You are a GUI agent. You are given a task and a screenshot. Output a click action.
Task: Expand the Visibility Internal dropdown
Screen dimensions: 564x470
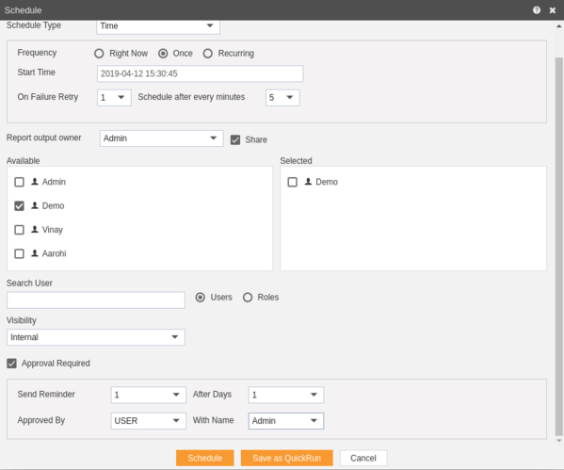(96, 337)
